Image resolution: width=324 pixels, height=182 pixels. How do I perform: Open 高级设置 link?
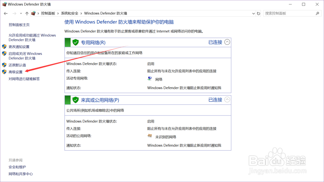(16, 72)
